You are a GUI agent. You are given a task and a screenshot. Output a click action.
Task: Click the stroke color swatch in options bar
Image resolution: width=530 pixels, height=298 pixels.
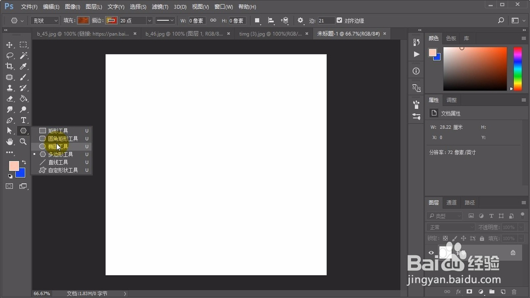pyautogui.click(x=111, y=21)
